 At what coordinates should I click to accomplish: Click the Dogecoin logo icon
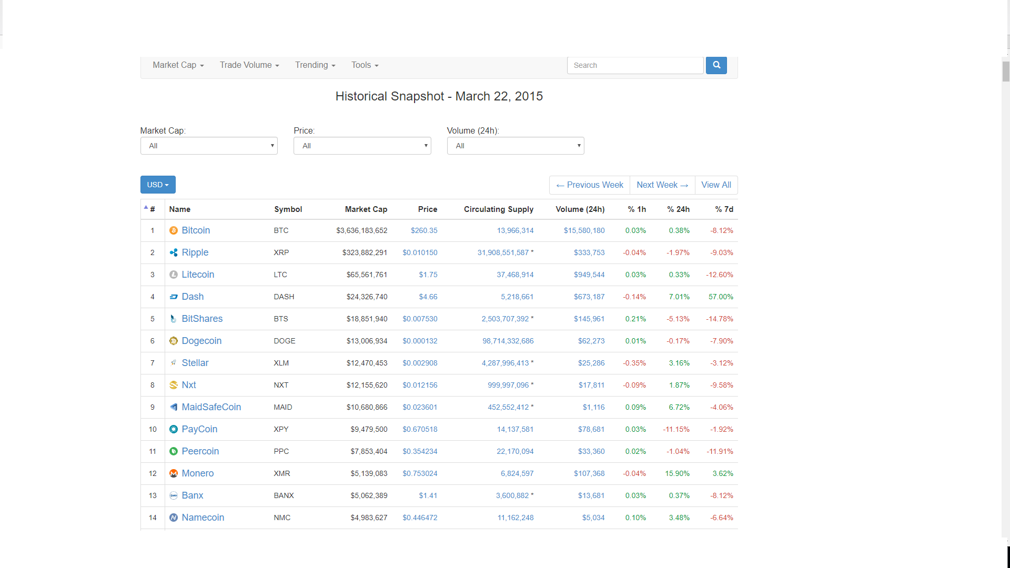[x=174, y=341]
